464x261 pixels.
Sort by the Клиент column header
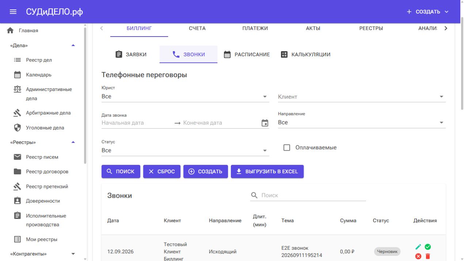point(172,220)
